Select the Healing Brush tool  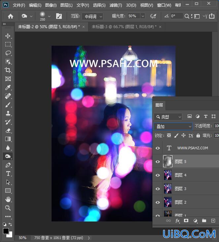8,96
